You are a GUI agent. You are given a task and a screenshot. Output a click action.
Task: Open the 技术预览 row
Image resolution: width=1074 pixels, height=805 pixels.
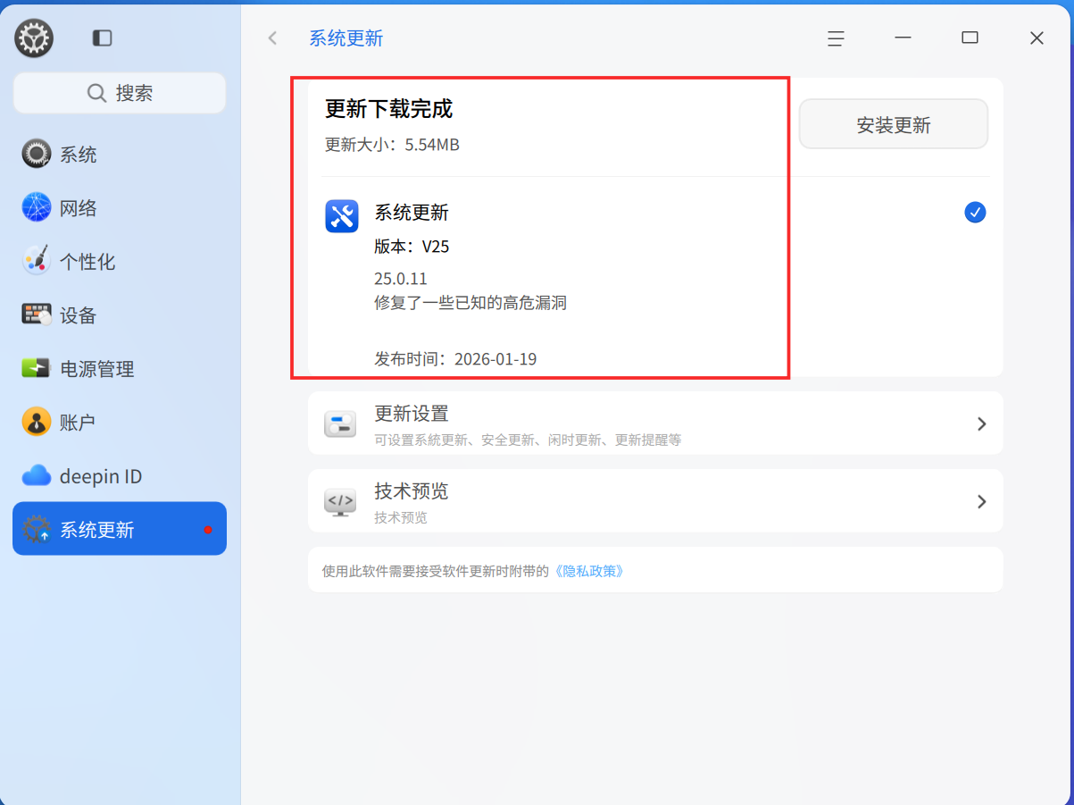(x=655, y=501)
